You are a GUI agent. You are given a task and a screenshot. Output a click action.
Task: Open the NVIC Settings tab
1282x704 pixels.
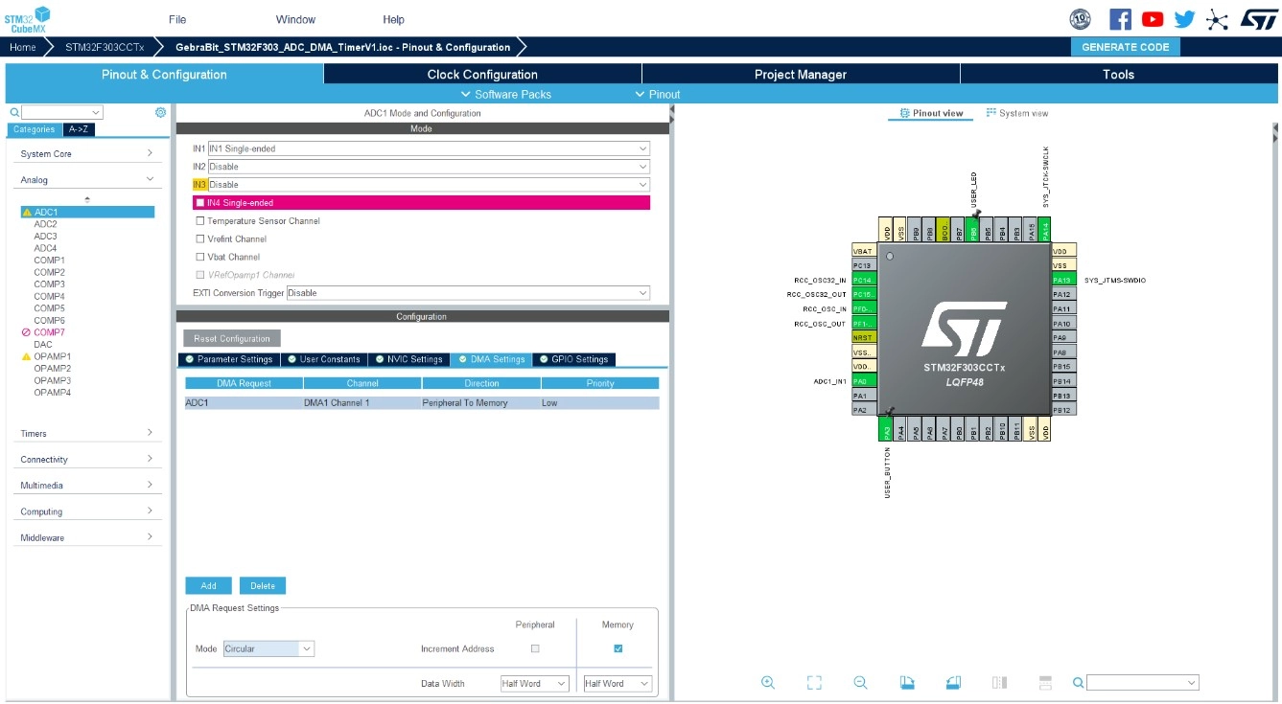(408, 359)
